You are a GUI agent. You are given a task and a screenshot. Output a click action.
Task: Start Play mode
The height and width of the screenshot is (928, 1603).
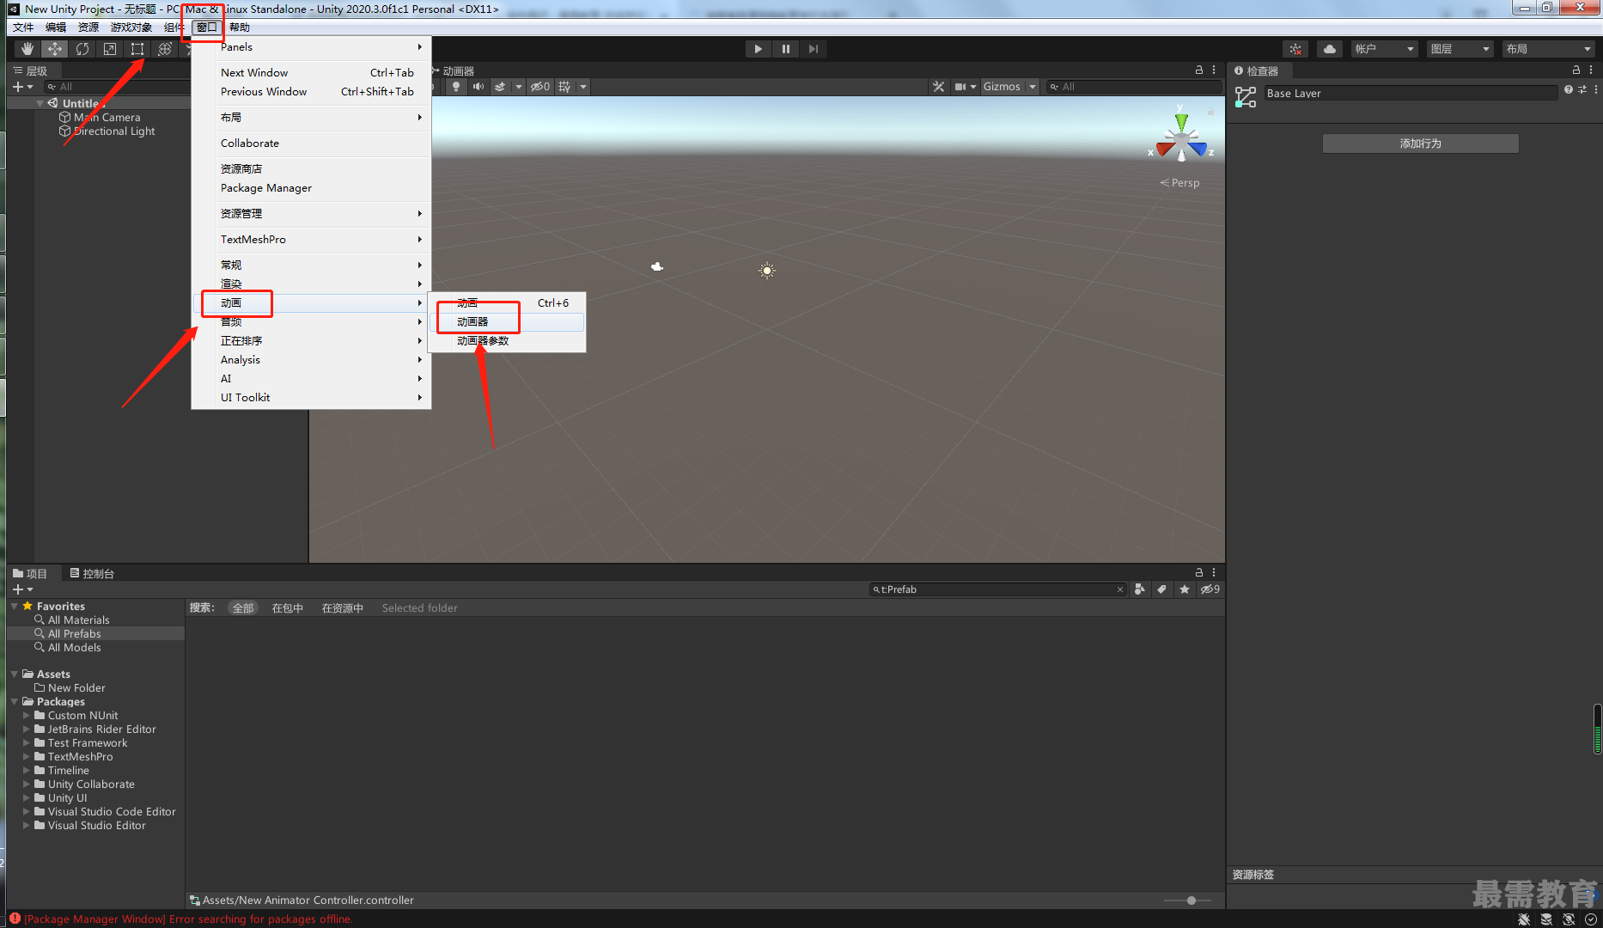point(758,49)
